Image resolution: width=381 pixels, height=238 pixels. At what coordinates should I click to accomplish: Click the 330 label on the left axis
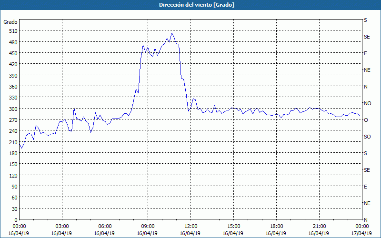click(x=13, y=98)
